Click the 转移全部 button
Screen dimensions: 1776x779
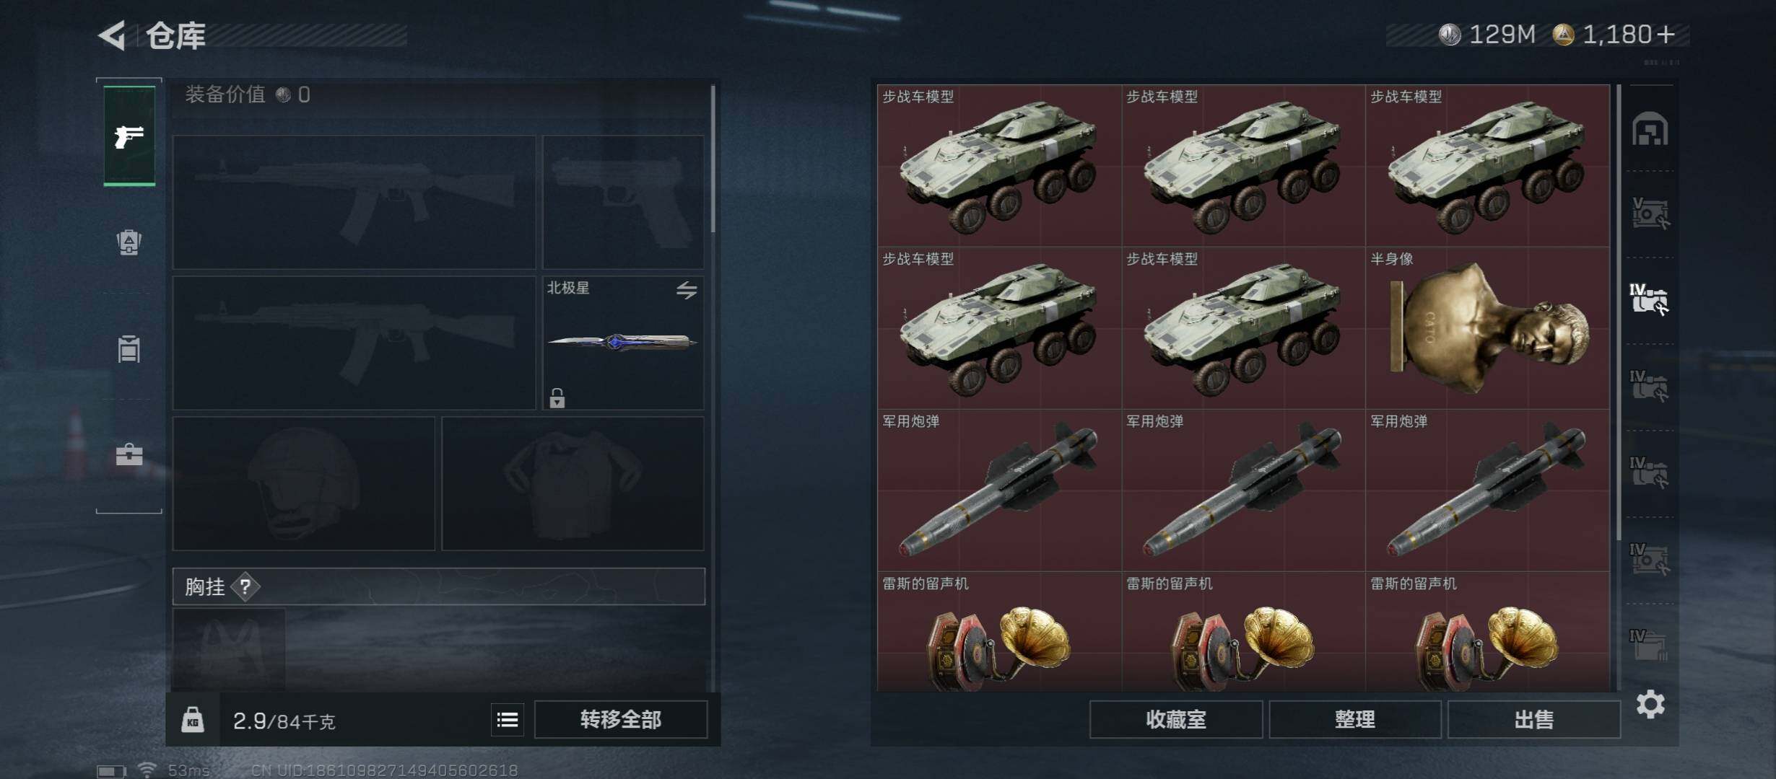click(x=621, y=719)
